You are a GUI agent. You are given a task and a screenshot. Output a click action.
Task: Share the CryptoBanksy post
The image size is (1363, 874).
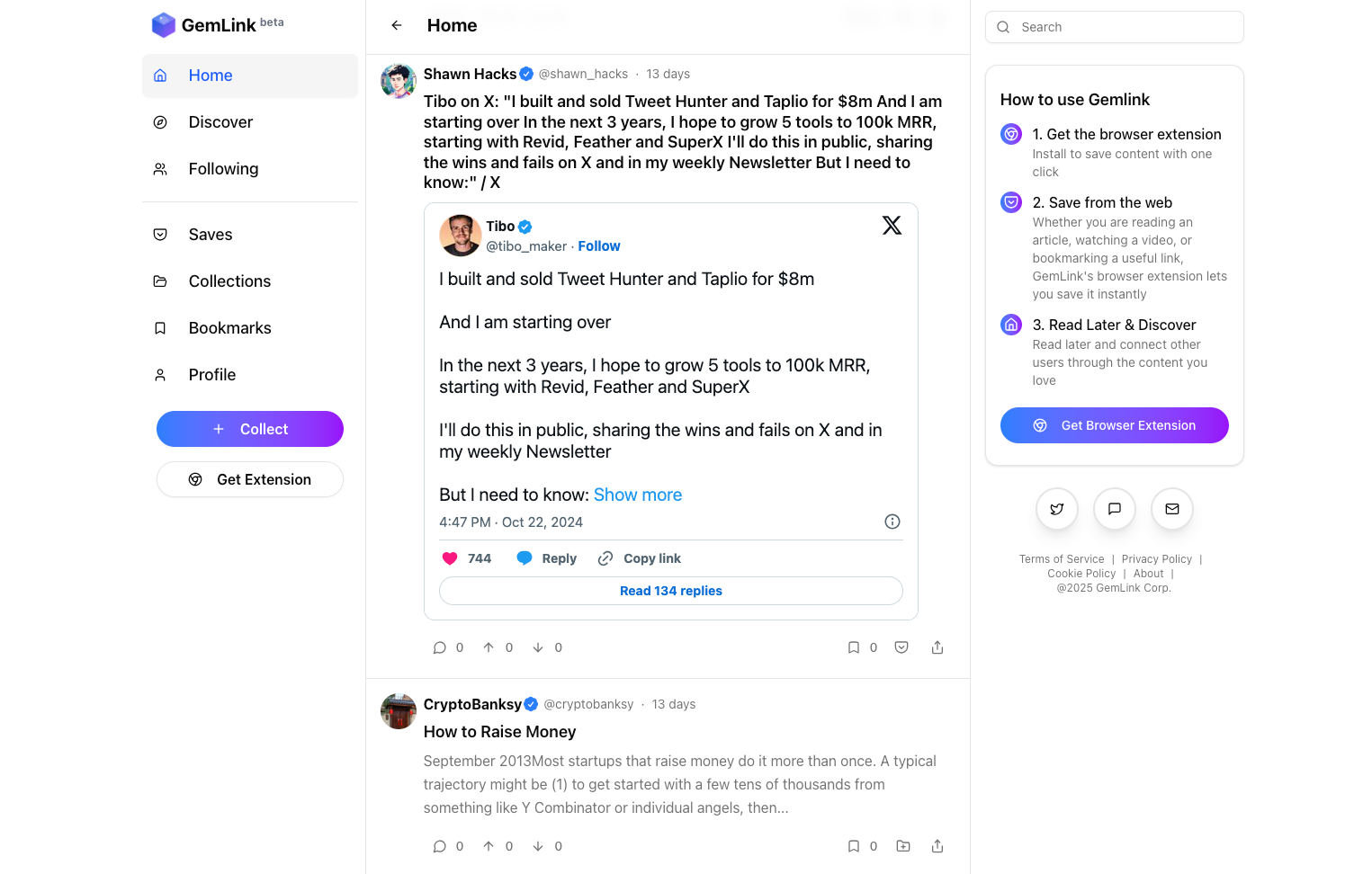tap(937, 845)
